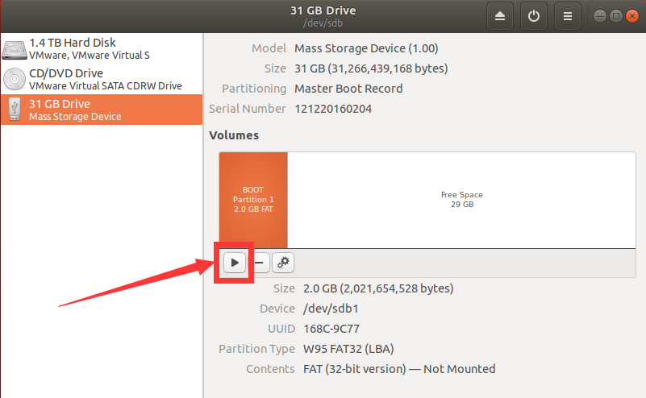Screen dimensions: 646x398
Task: Delete selected partition with minus button
Action: 259,263
